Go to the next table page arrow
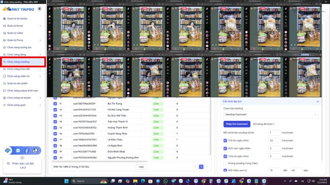This screenshot has height=185, width=330. pos(207,167)
